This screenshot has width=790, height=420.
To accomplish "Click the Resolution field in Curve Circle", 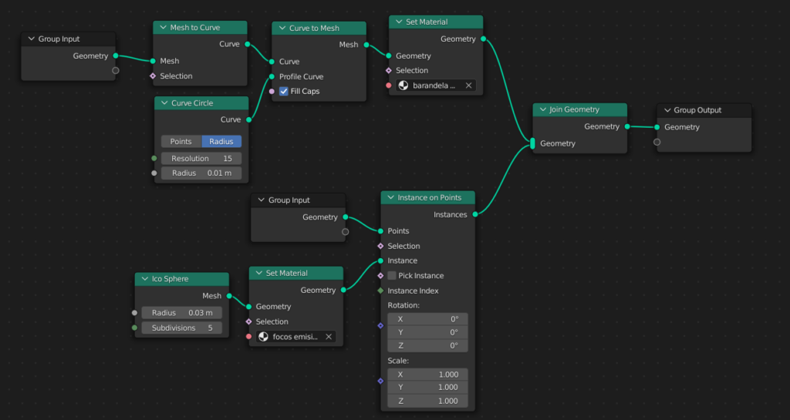I will (x=201, y=158).
